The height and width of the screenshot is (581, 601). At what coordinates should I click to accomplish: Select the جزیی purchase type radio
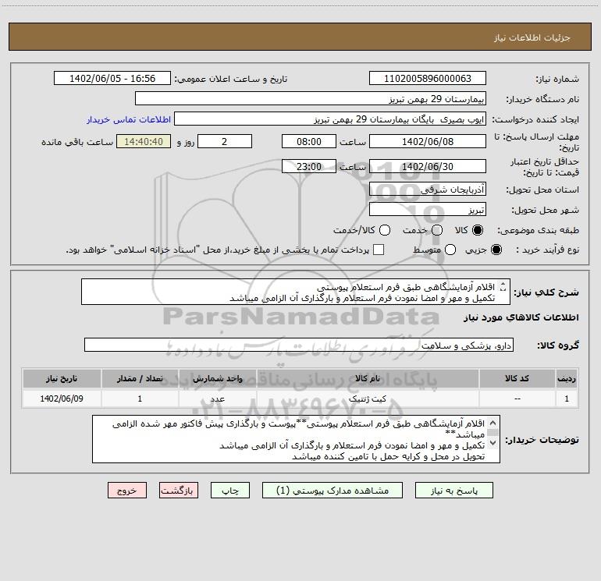496,250
